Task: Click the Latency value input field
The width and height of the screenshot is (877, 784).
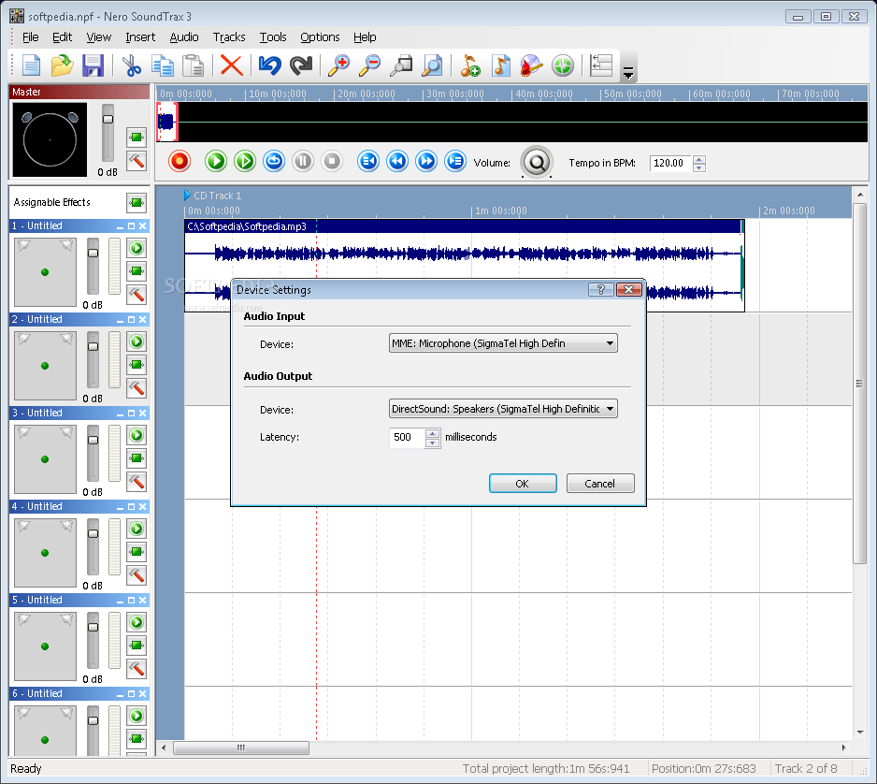Action: 409,438
